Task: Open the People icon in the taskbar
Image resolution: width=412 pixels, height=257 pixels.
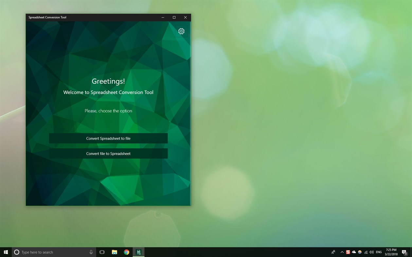Action: pyautogui.click(x=333, y=252)
